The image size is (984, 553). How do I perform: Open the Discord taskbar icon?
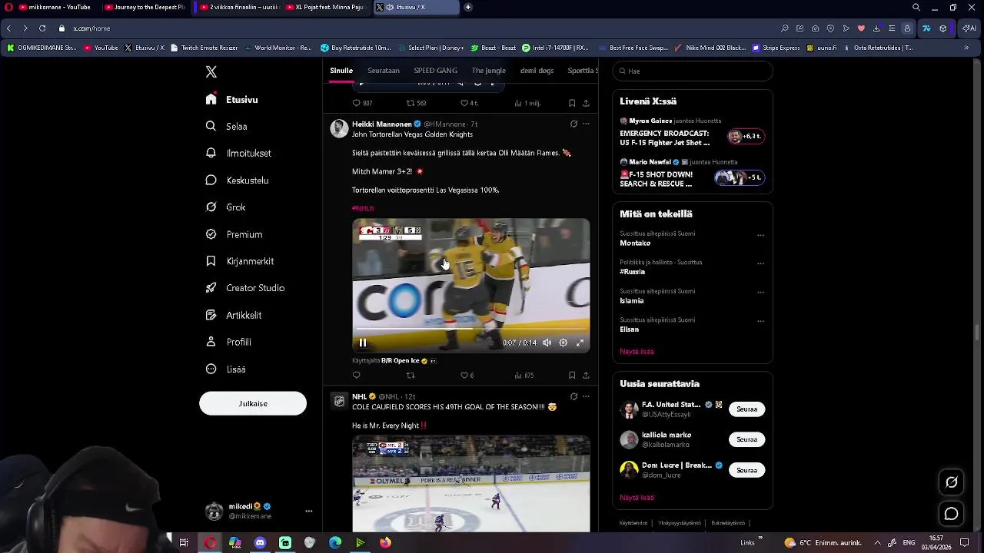click(260, 543)
